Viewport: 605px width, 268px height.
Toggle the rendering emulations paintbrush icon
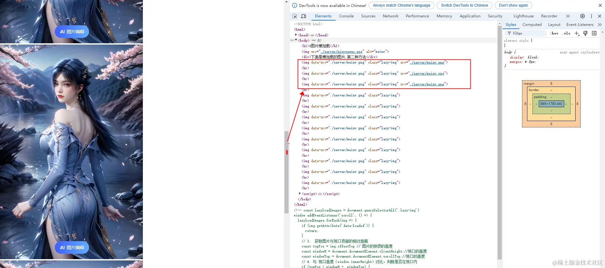585,33
